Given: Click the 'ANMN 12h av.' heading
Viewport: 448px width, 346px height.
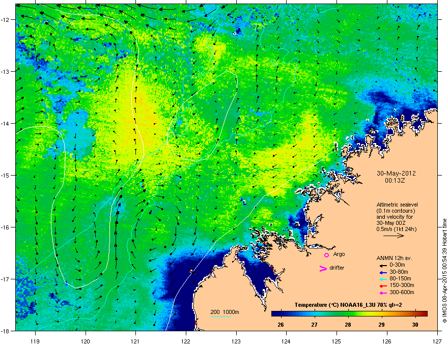Looking at the screenshot, I should [x=394, y=258].
